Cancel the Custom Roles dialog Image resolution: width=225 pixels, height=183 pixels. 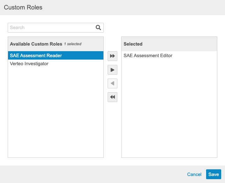194,174
